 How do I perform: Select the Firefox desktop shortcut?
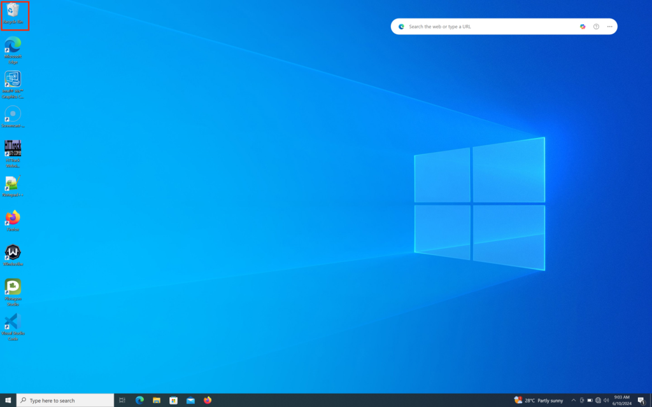click(13, 221)
